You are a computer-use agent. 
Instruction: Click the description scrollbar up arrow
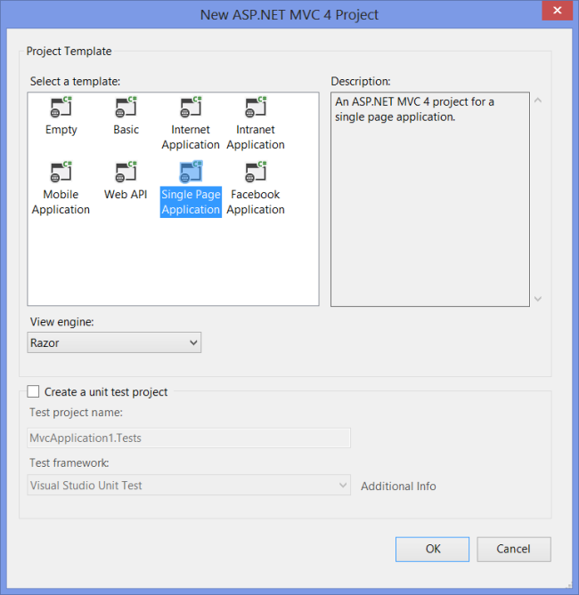point(538,101)
